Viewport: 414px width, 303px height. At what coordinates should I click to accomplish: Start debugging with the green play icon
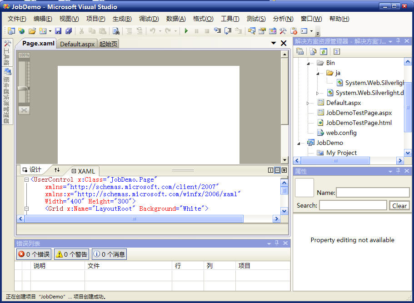(186, 31)
